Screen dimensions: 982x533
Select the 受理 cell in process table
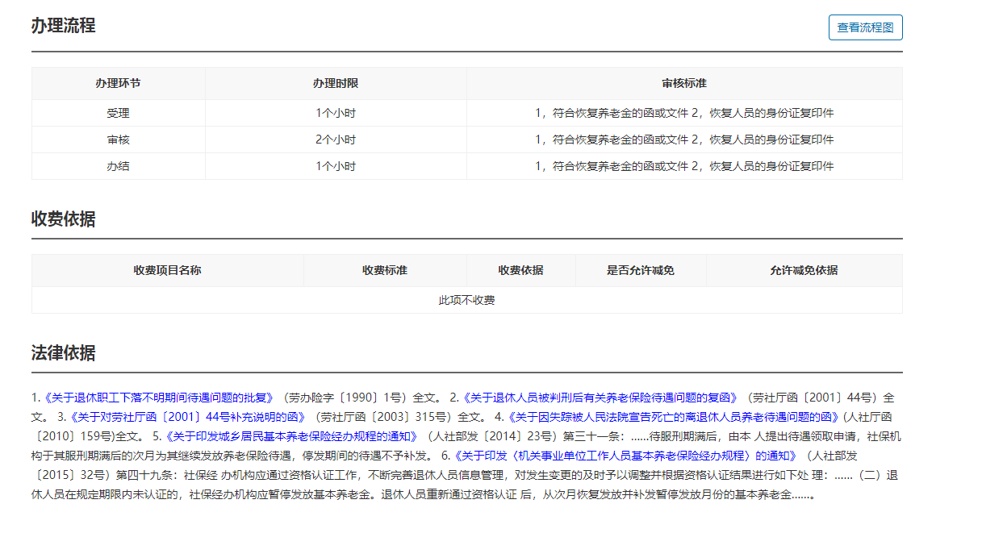(118, 114)
